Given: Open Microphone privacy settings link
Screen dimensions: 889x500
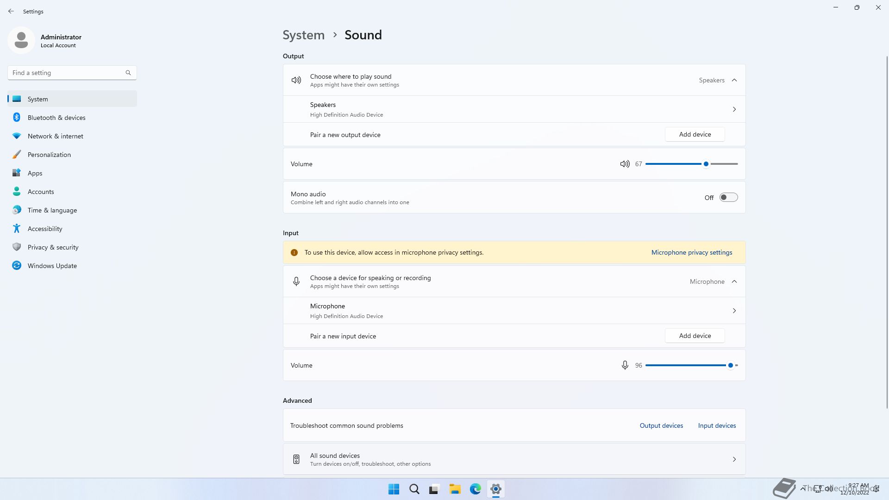Looking at the screenshot, I should pyautogui.click(x=691, y=252).
